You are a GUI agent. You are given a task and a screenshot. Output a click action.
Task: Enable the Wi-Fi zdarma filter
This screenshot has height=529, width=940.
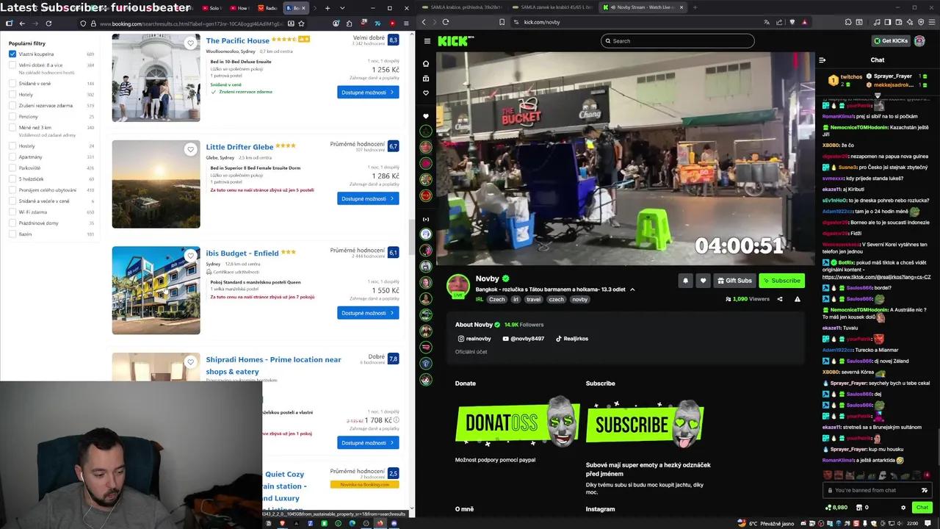click(x=12, y=212)
